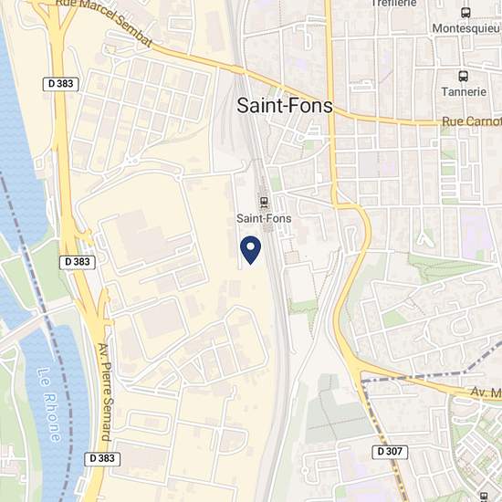Click the bottommost D 383 road shield

click(x=102, y=459)
